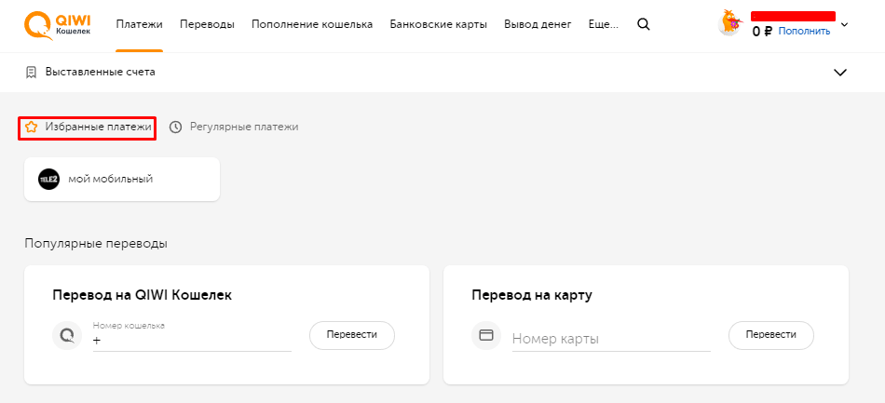Expand the account dropdown arrow near balance

[844, 24]
